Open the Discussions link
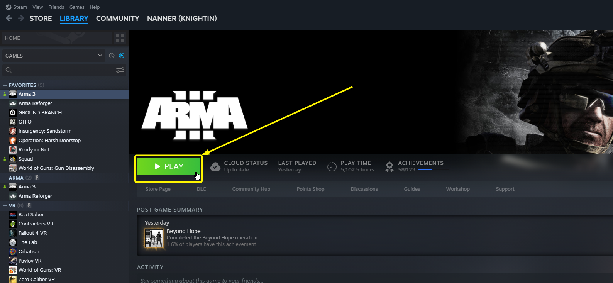 (x=364, y=189)
